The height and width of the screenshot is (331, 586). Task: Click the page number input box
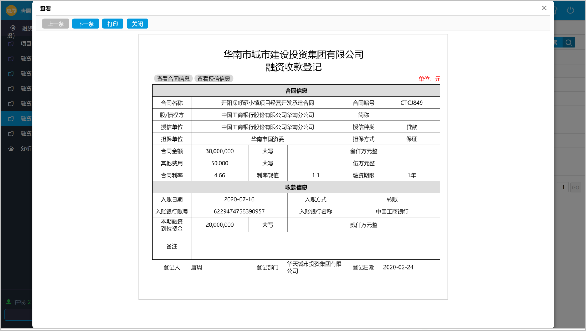pyautogui.click(x=563, y=187)
